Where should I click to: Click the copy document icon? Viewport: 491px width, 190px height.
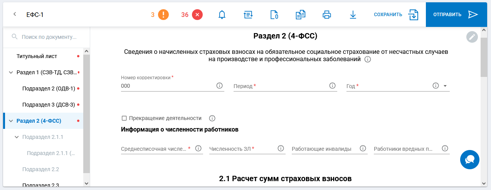pyautogui.click(x=300, y=15)
